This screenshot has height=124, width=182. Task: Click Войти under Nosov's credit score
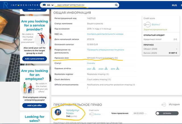97,114
